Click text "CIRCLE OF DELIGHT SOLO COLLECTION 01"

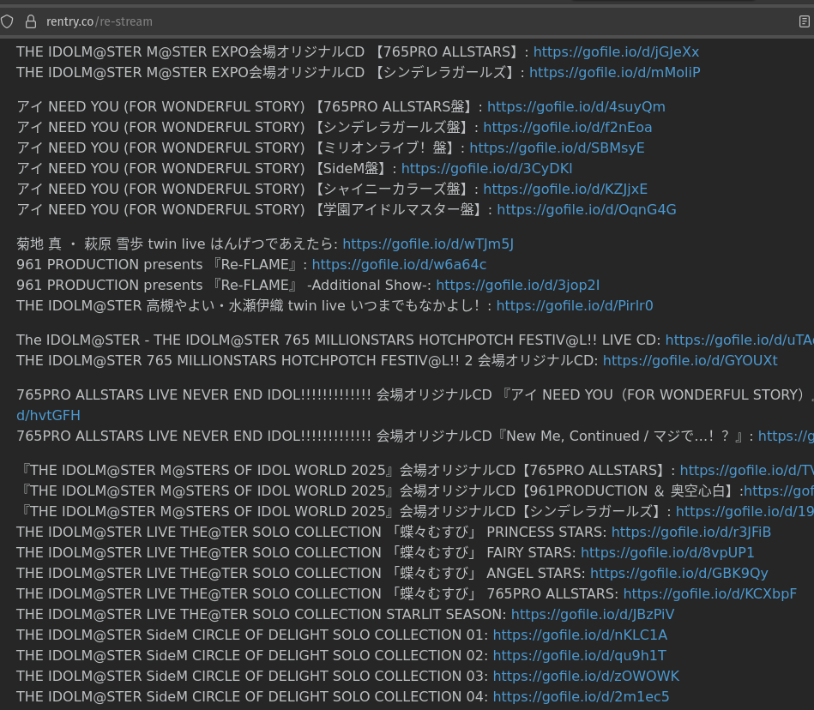340,635
